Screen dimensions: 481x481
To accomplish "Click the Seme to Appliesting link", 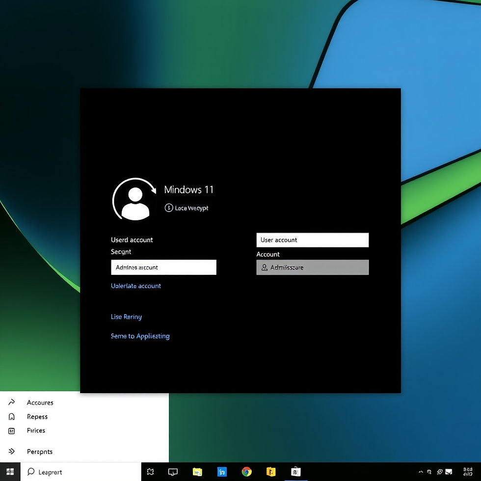I will click(x=140, y=336).
